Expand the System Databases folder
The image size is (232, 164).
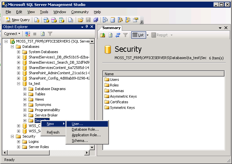pos(18,52)
